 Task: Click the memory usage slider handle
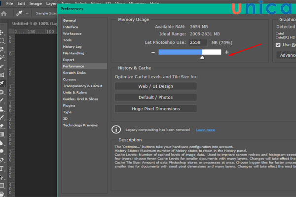point(202,58)
